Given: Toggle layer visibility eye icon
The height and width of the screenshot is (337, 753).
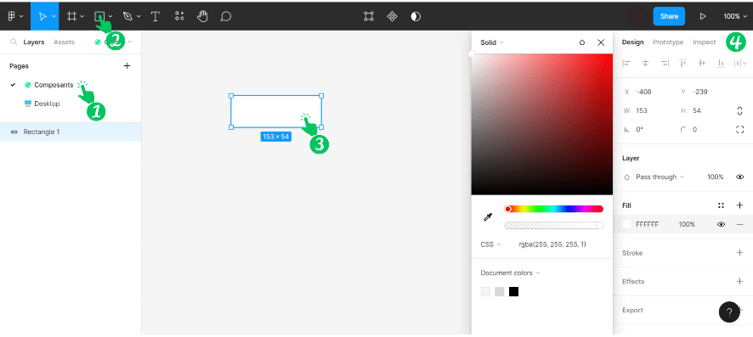Looking at the screenshot, I should pyautogui.click(x=739, y=177).
